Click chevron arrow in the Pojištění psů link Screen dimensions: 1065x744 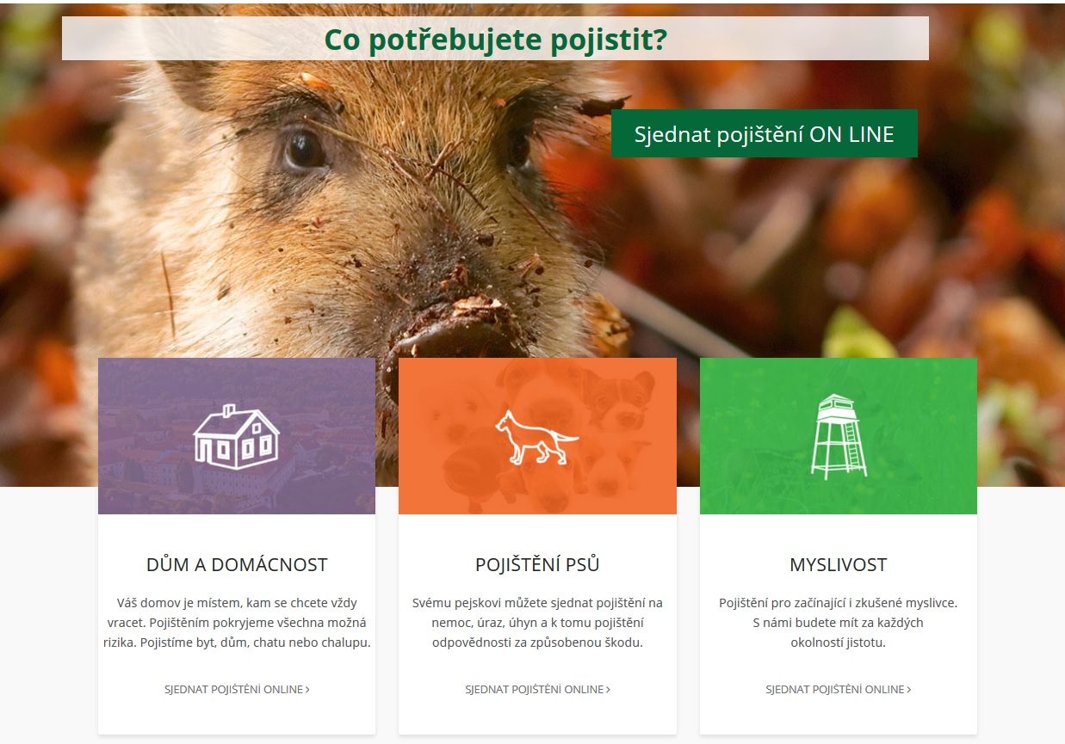pyautogui.click(x=608, y=689)
